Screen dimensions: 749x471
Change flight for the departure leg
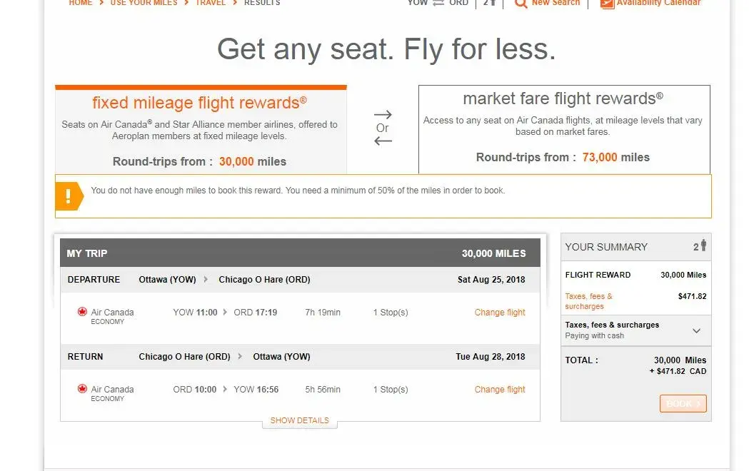(500, 313)
